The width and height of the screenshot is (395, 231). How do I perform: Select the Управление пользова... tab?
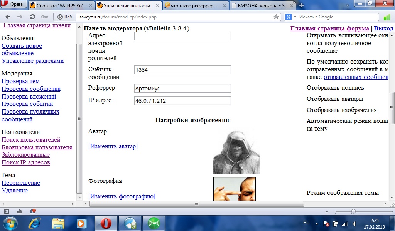point(128,5)
